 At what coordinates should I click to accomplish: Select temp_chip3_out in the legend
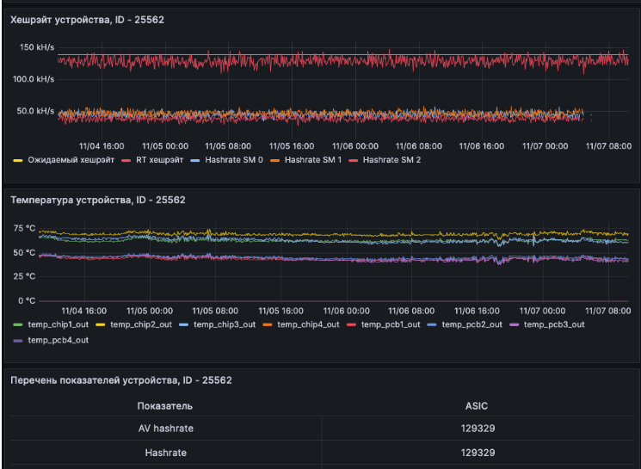[225, 324]
